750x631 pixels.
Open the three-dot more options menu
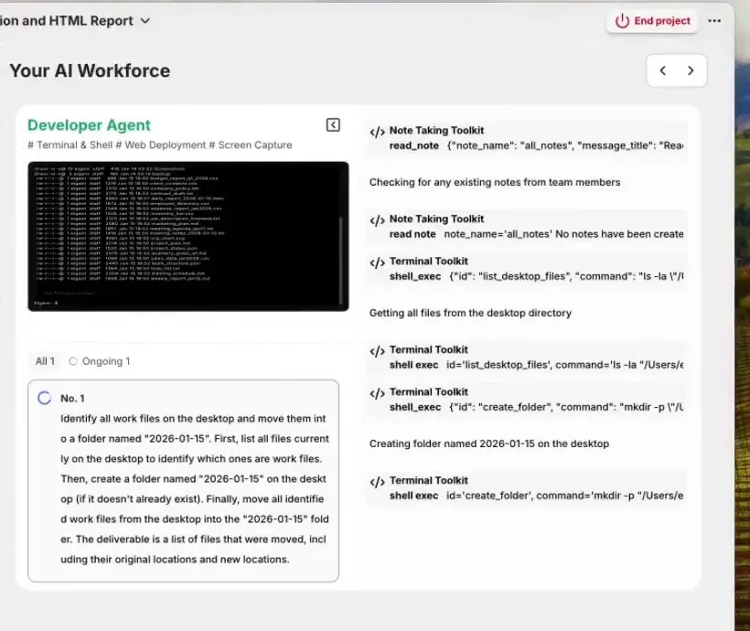[714, 21]
